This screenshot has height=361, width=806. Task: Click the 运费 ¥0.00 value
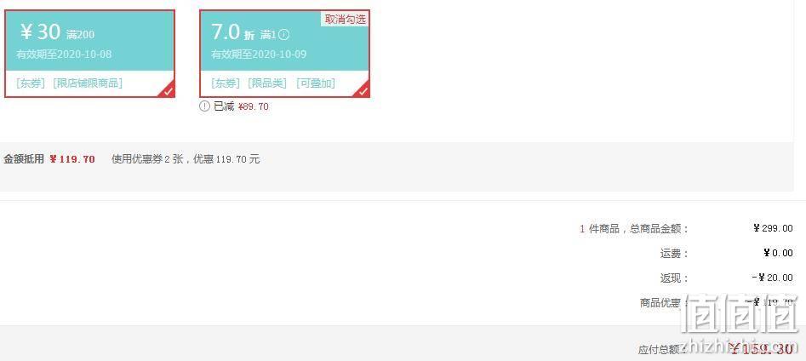[x=778, y=253]
